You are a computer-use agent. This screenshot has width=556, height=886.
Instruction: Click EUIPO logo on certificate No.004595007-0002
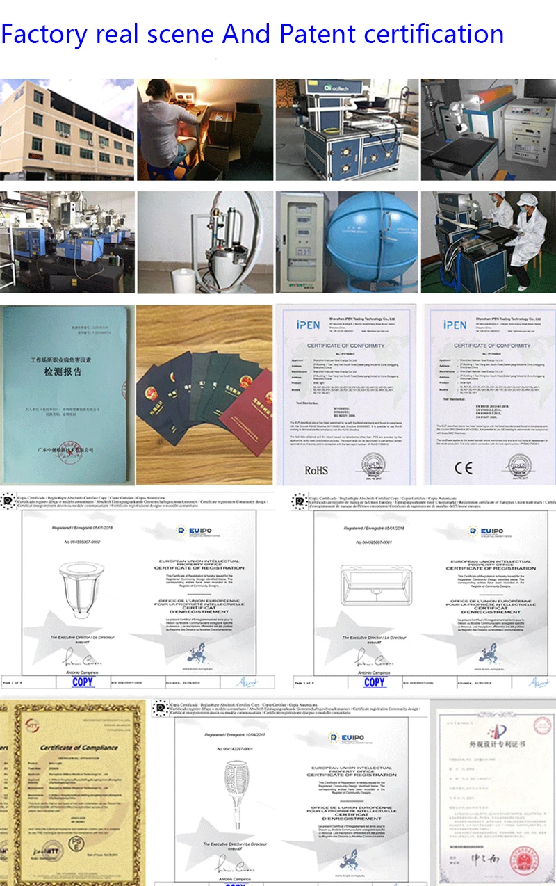[197, 531]
